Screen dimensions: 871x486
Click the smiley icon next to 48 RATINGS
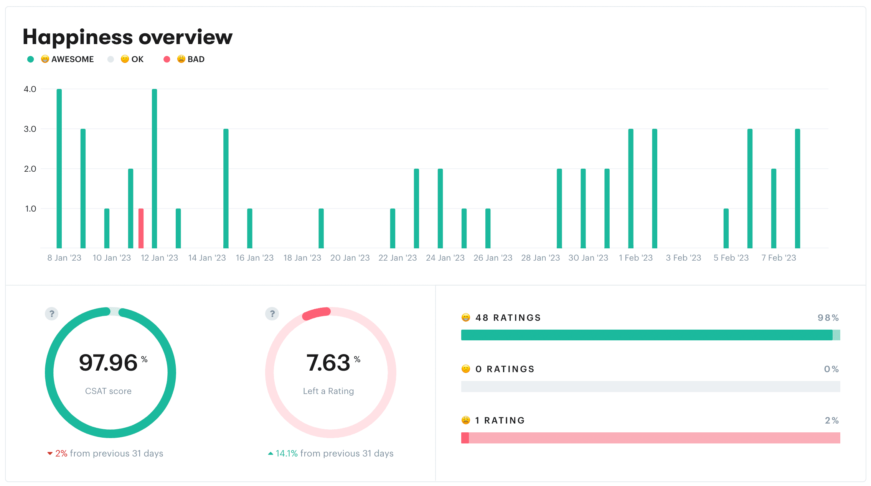click(465, 317)
